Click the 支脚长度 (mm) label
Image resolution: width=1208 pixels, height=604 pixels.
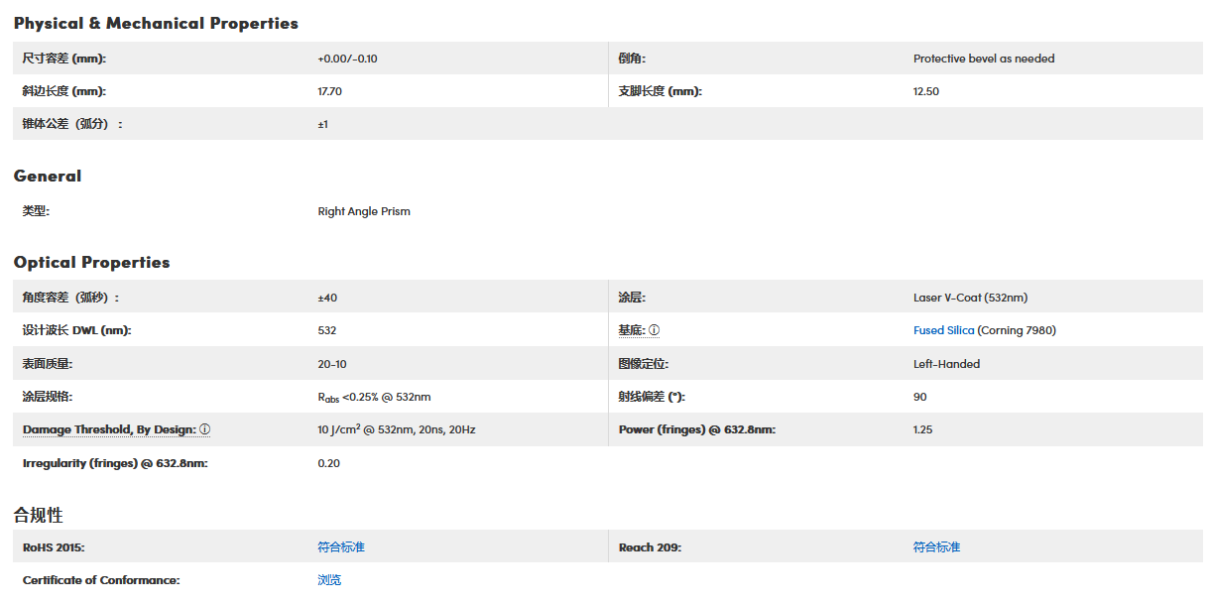pos(660,91)
